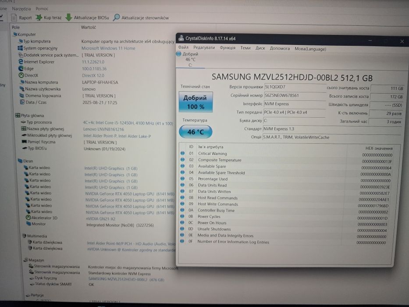Click the Partycje section icon

[28, 295]
